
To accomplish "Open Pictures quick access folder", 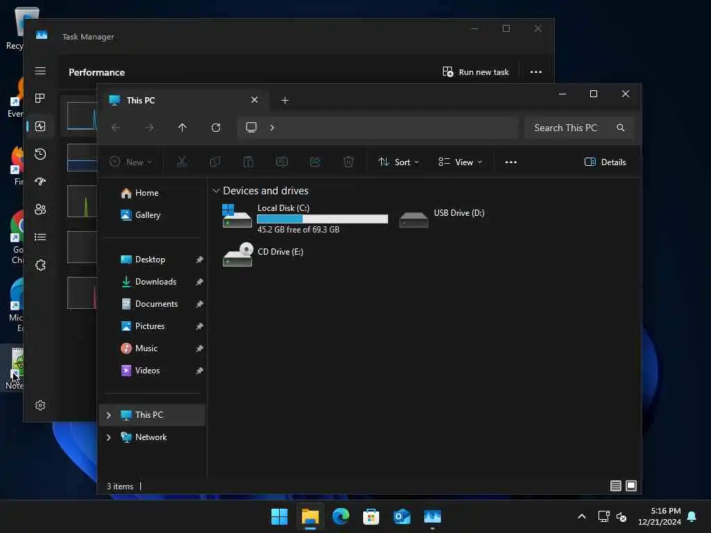I will tap(151, 326).
